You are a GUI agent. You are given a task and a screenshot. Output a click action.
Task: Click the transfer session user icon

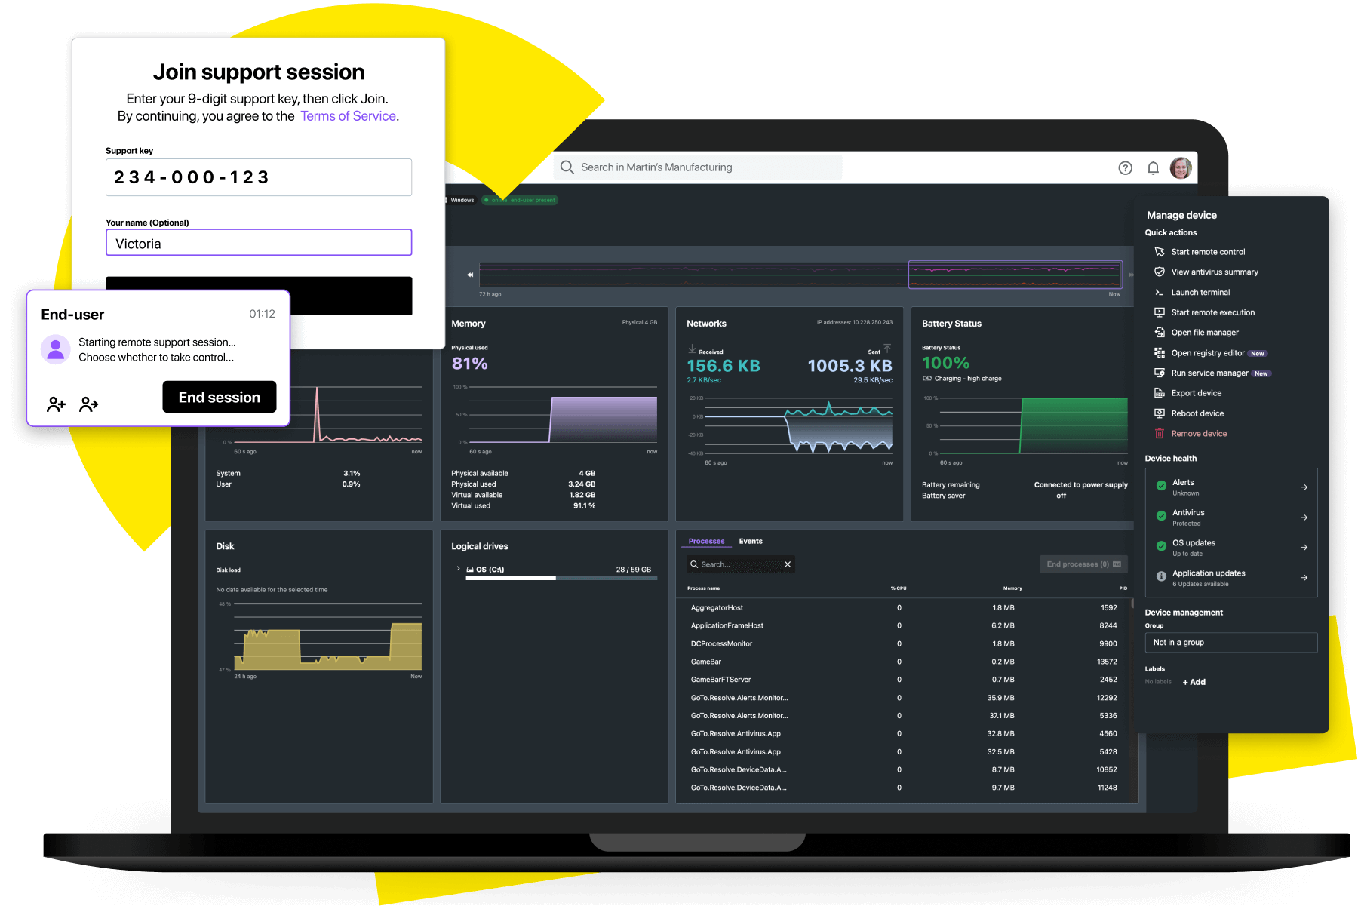(x=89, y=405)
